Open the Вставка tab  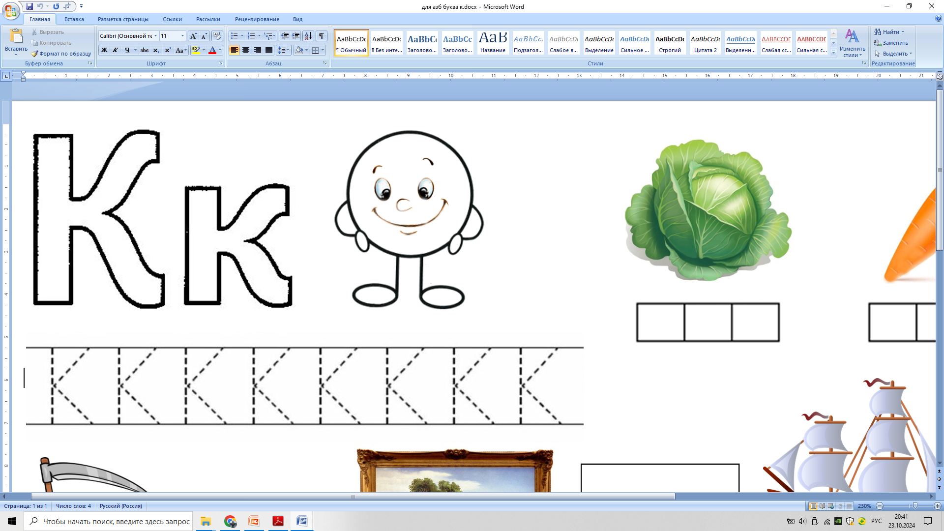tap(74, 19)
